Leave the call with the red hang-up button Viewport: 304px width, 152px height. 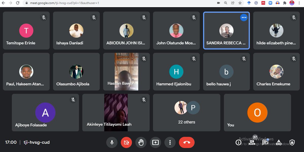click(187, 142)
